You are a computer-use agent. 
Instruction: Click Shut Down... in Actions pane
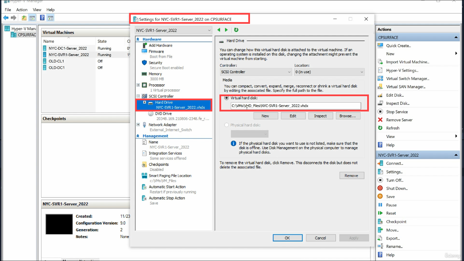coord(397,188)
